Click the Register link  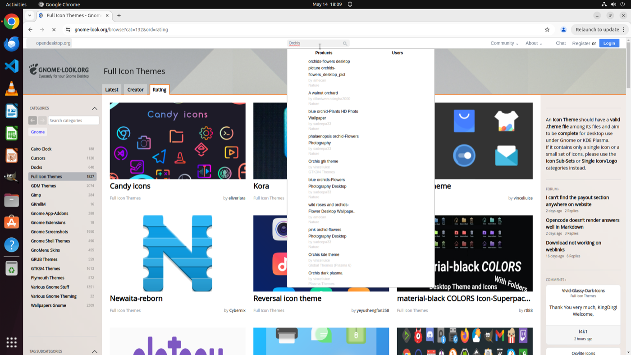(x=581, y=43)
